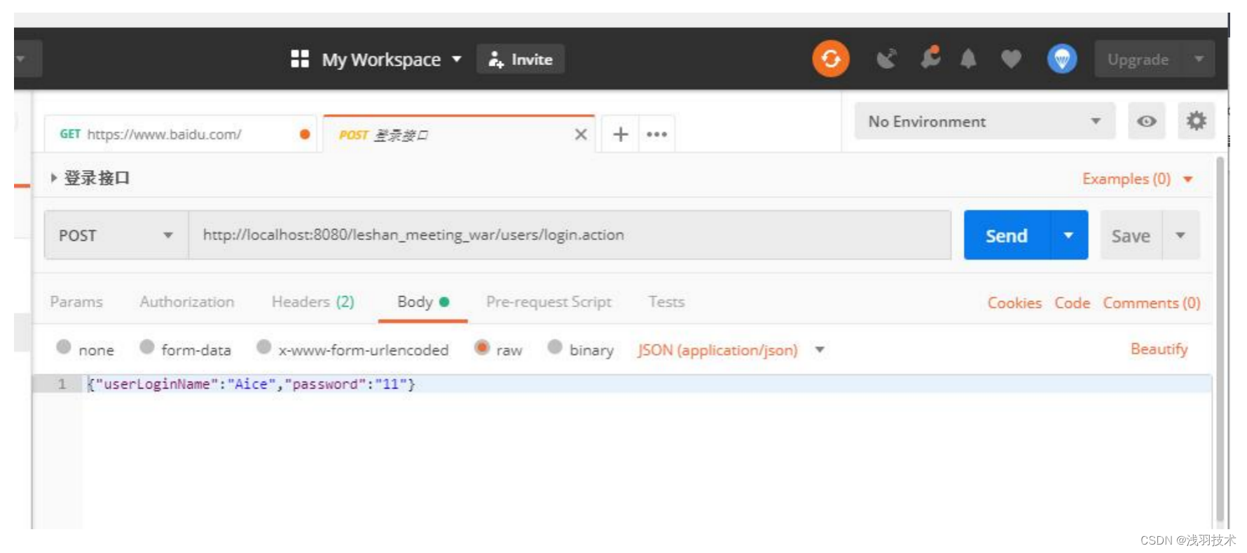Open the satellite capture requests icon

(887, 59)
